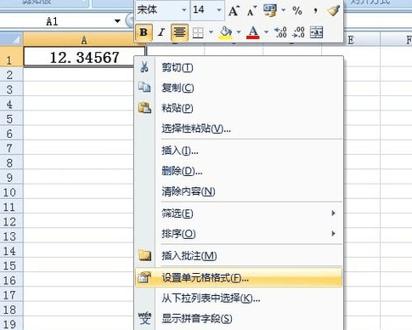
Task: Shrink font size with smaller A icon
Action: click(251, 11)
